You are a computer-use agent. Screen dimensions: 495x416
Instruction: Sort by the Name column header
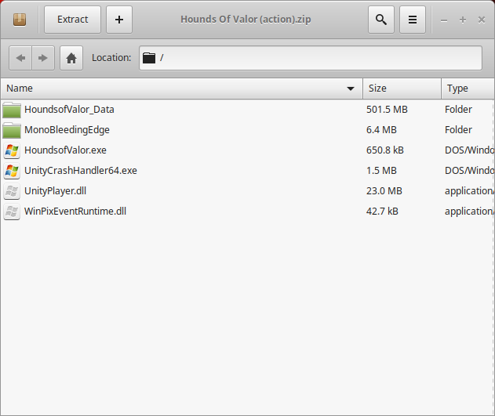[181, 89]
